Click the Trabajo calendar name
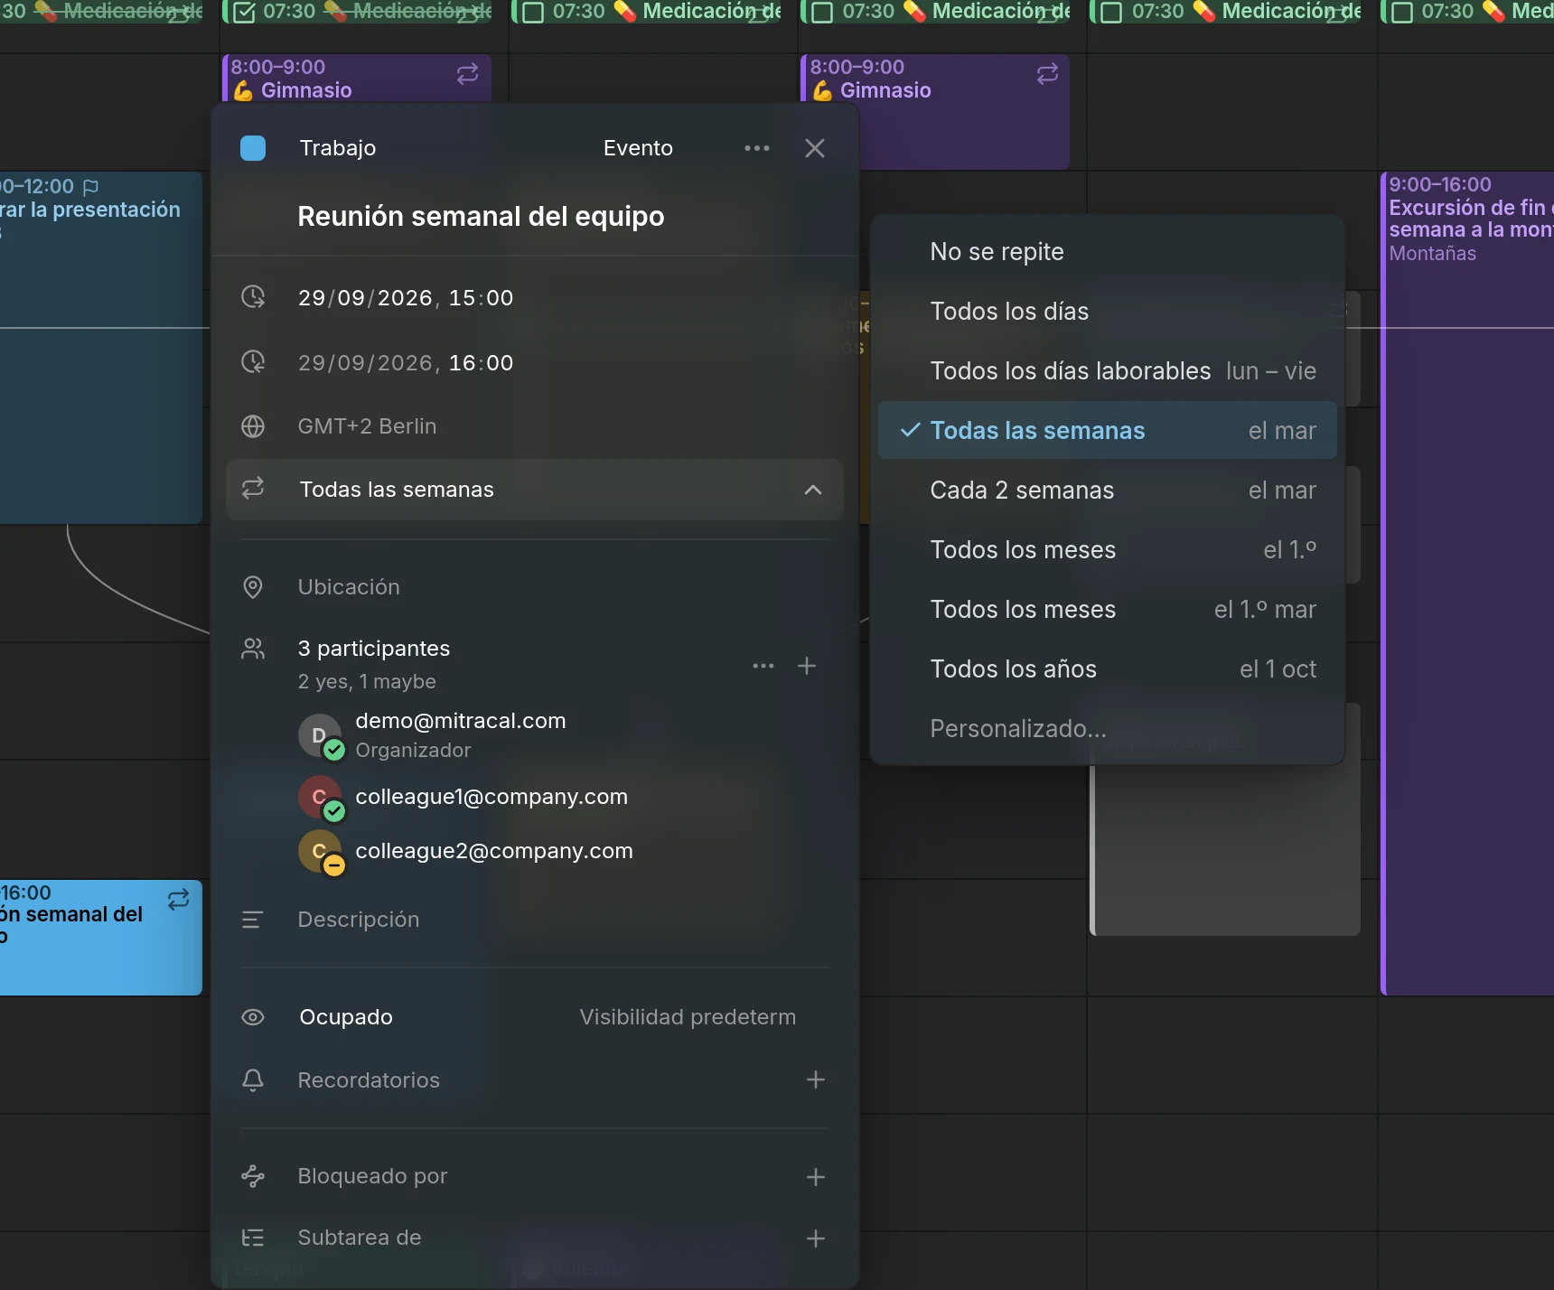 (338, 148)
